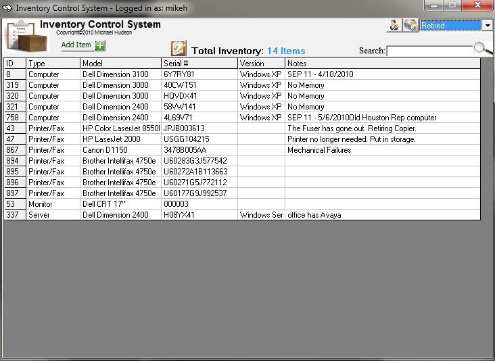Click the Dell Dimension 3100 model cell
The width and height of the screenshot is (495, 361).
pyautogui.click(x=121, y=74)
